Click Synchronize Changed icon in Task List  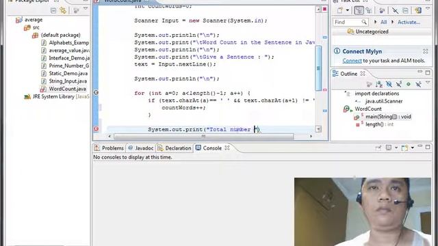click(x=418, y=11)
